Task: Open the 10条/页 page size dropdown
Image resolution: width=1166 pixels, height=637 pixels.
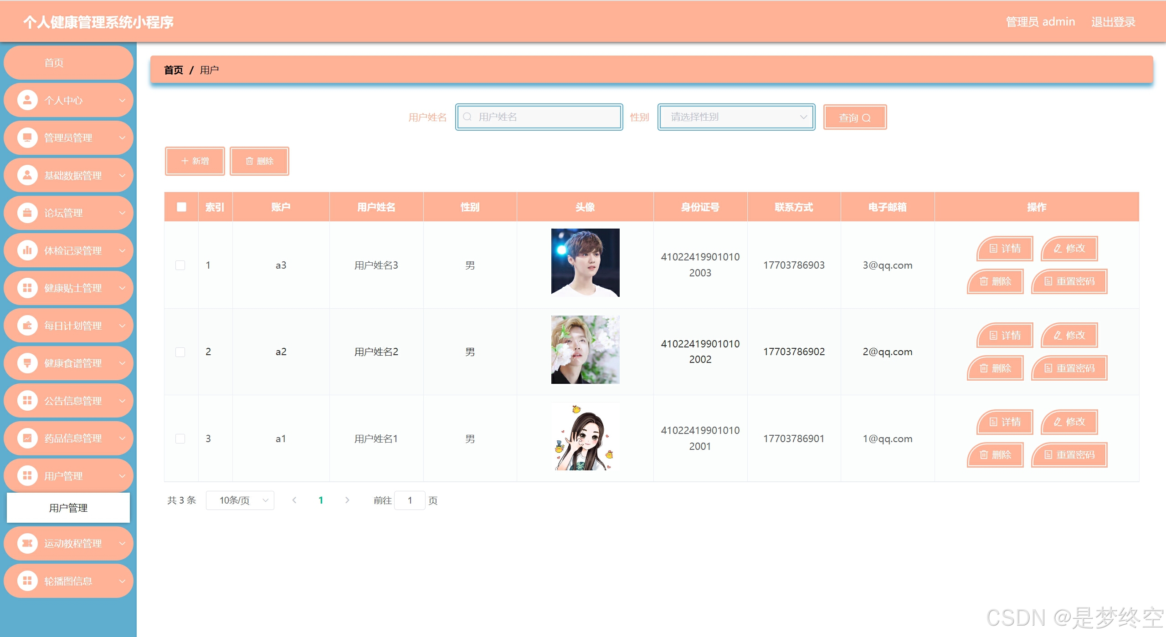Action: [x=240, y=500]
